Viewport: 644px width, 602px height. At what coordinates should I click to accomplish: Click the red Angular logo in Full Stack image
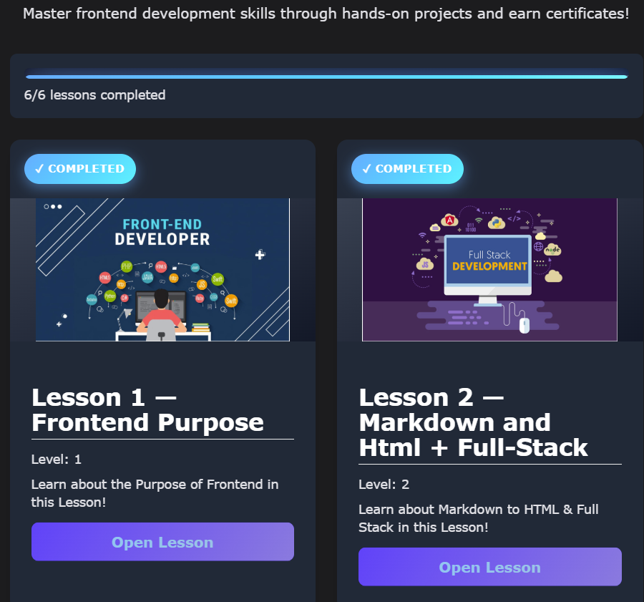[x=450, y=220]
